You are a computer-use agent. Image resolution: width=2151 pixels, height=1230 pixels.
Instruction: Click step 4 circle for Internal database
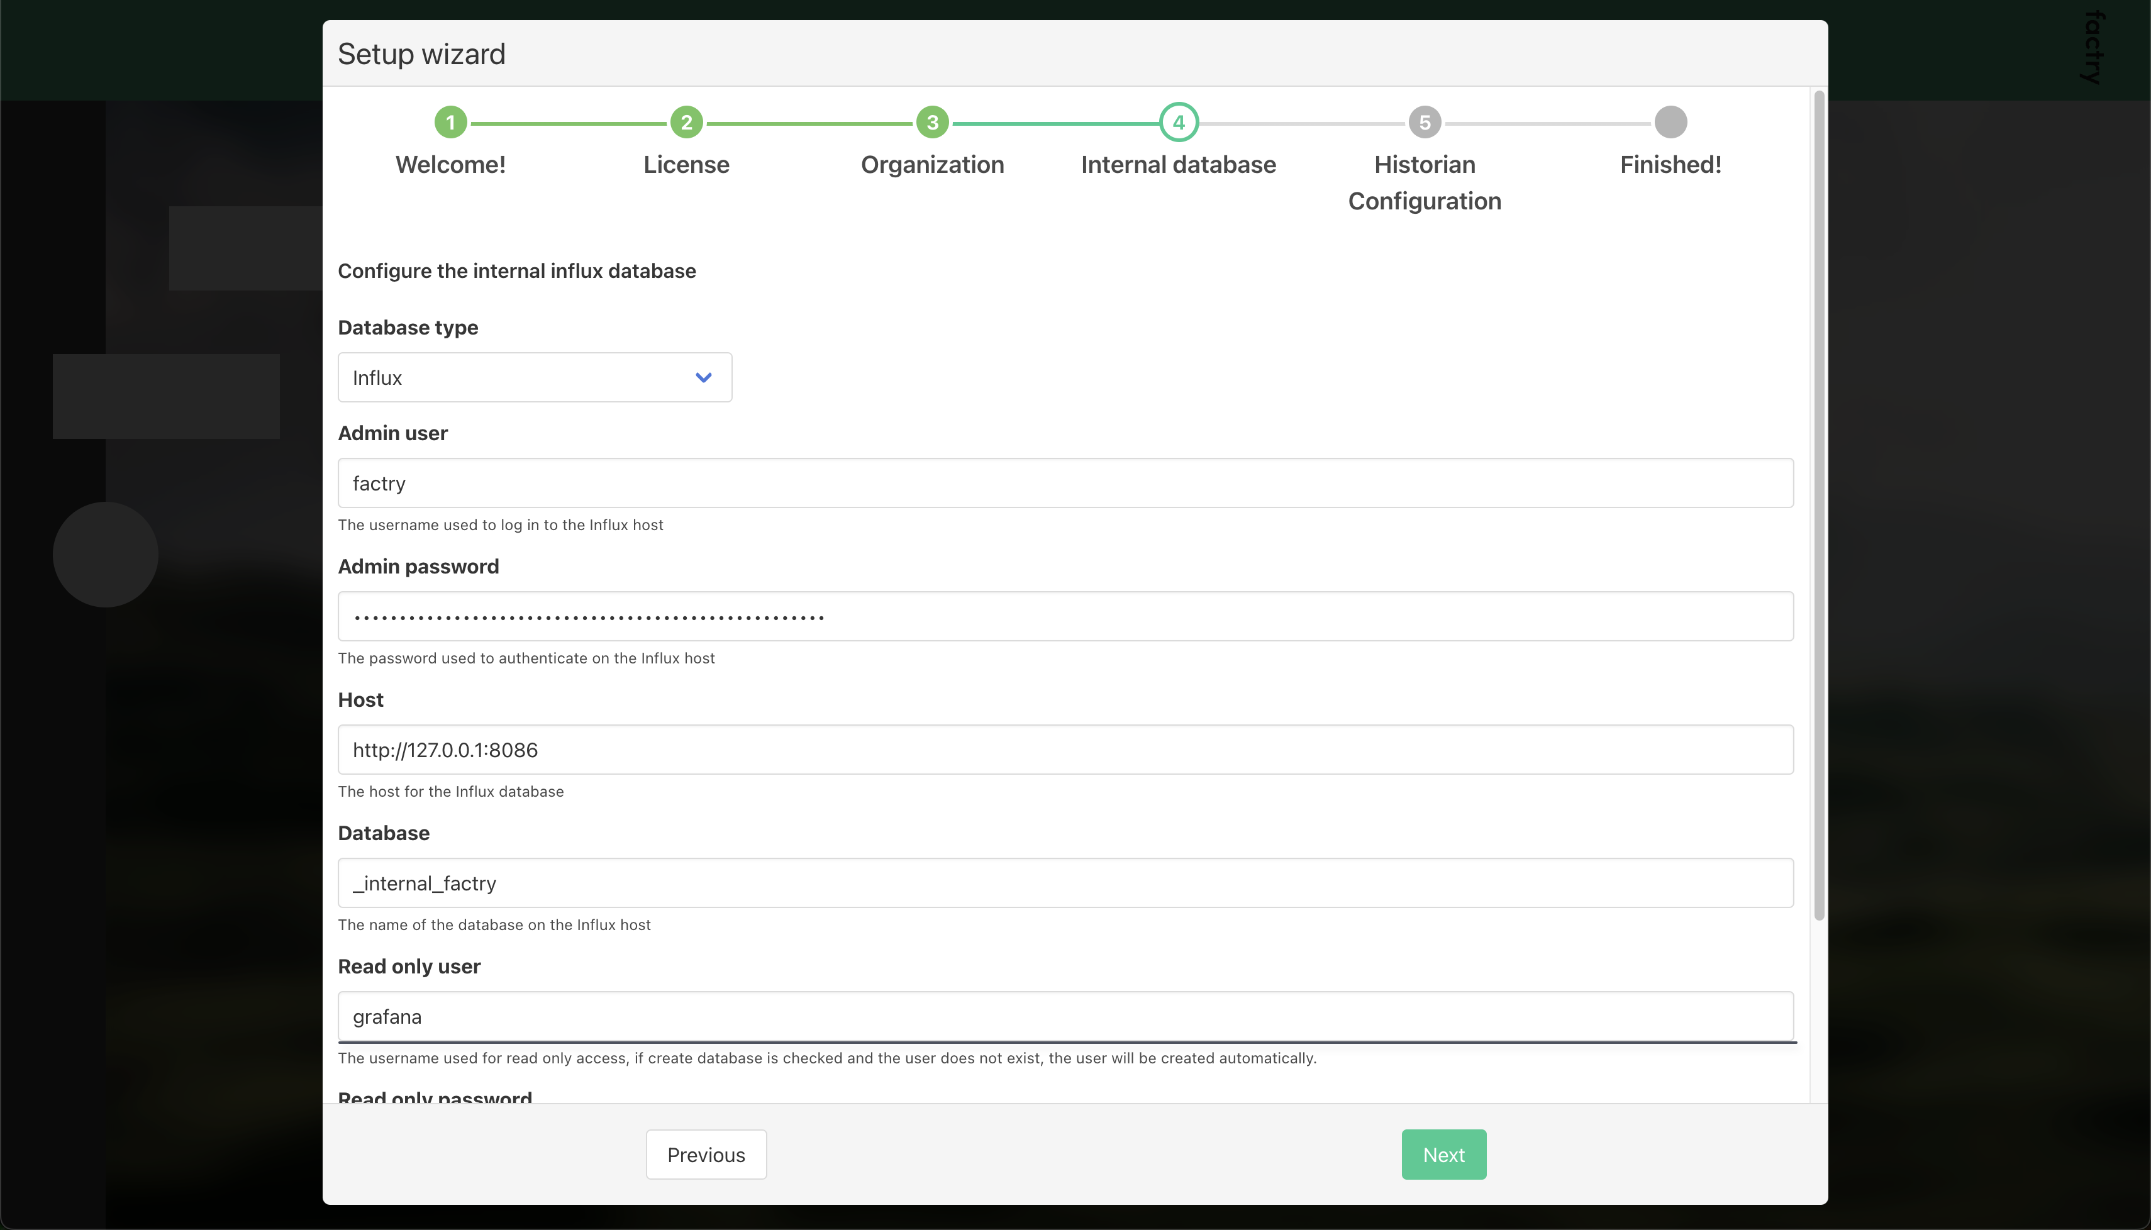[1178, 123]
